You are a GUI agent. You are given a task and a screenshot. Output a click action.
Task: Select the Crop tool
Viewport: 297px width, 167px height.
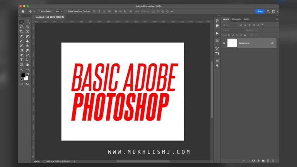(x=21, y=31)
